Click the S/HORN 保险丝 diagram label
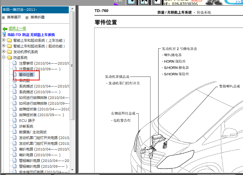The width and height of the screenshot is (243, 175). pyautogui.click(x=176, y=74)
